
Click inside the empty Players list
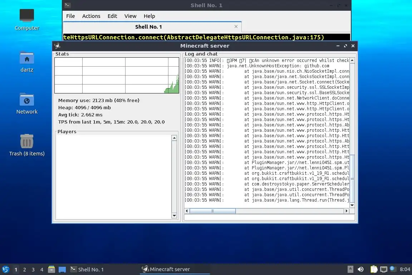coord(113,177)
